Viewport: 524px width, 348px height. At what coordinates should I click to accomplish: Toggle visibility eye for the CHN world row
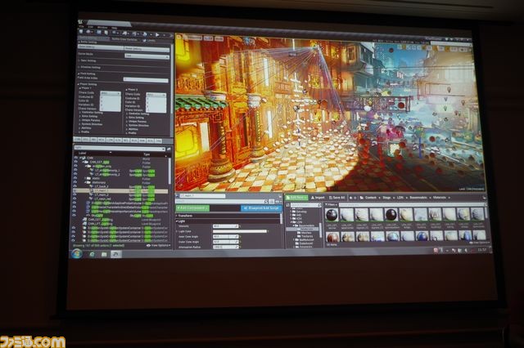click(75, 158)
